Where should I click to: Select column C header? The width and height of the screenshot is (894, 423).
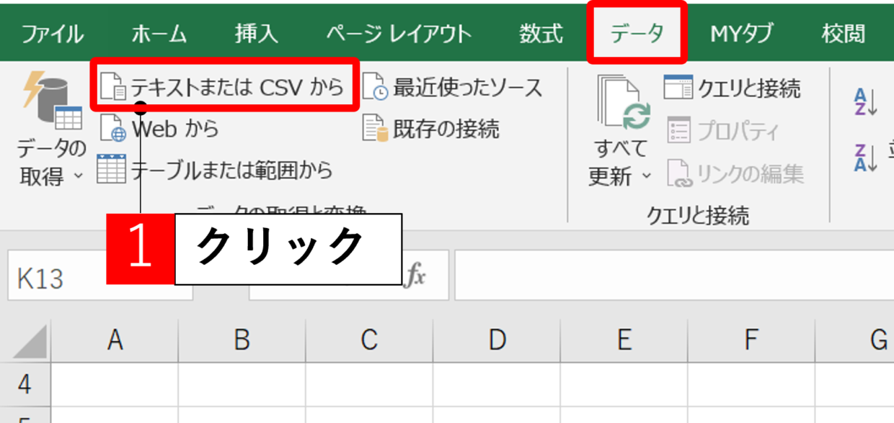click(369, 340)
